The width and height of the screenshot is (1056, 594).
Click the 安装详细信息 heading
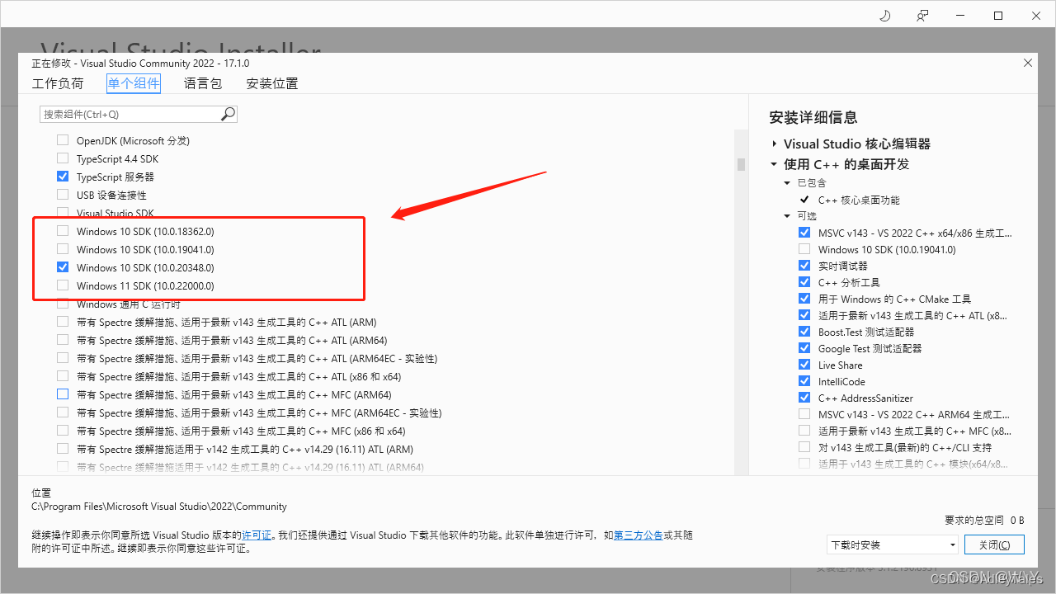[813, 118]
